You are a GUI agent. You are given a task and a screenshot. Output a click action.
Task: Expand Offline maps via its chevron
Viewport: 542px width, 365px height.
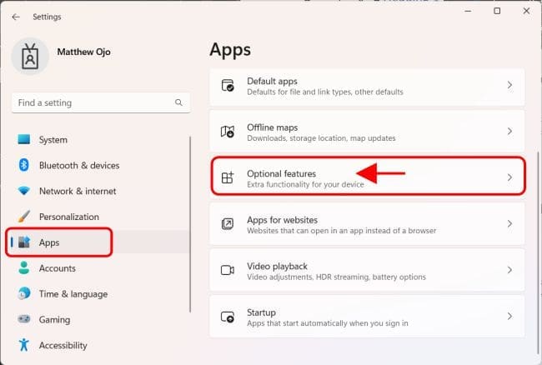pyautogui.click(x=509, y=131)
